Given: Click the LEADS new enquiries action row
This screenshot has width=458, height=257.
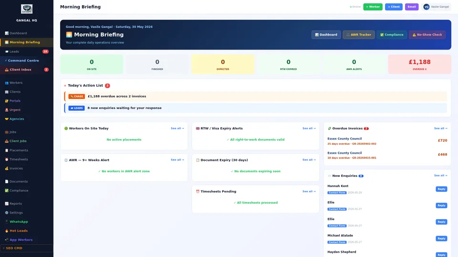Looking at the screenshot, I should tap(256, 108).
